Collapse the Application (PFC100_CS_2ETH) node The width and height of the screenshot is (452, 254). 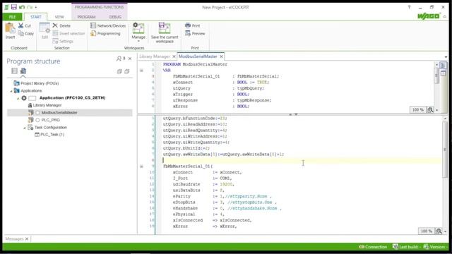click(x=18, y=98)
